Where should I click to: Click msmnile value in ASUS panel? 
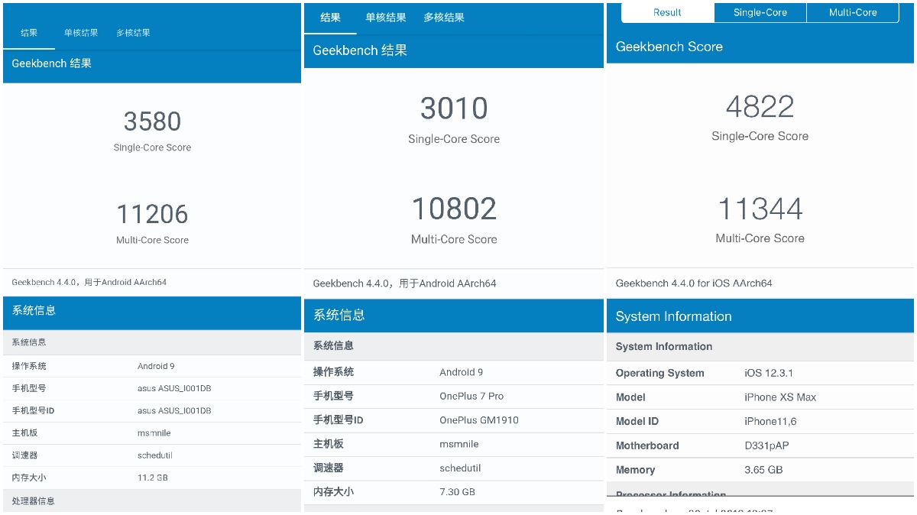click(x=154, y=433)
